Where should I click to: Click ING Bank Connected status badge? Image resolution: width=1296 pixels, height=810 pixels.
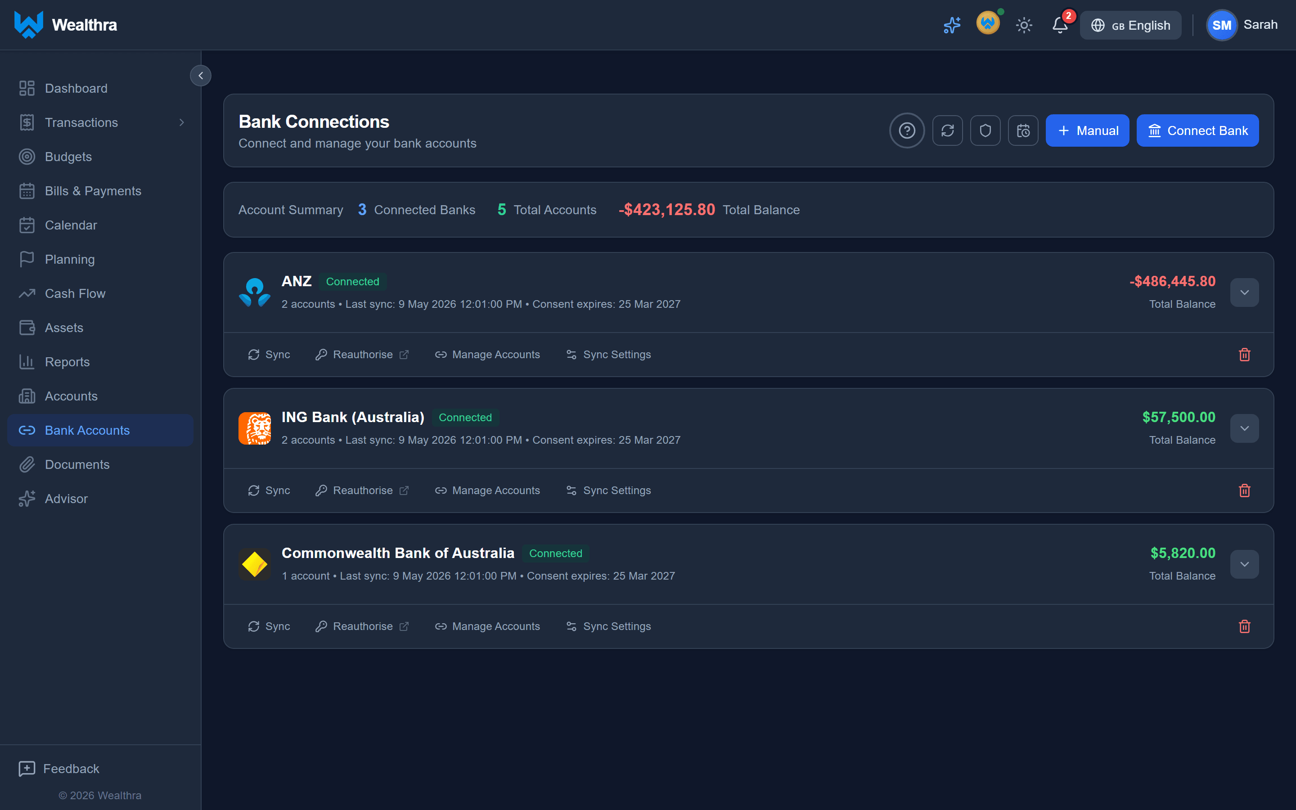pyautogui.click(x=465, y=417)
